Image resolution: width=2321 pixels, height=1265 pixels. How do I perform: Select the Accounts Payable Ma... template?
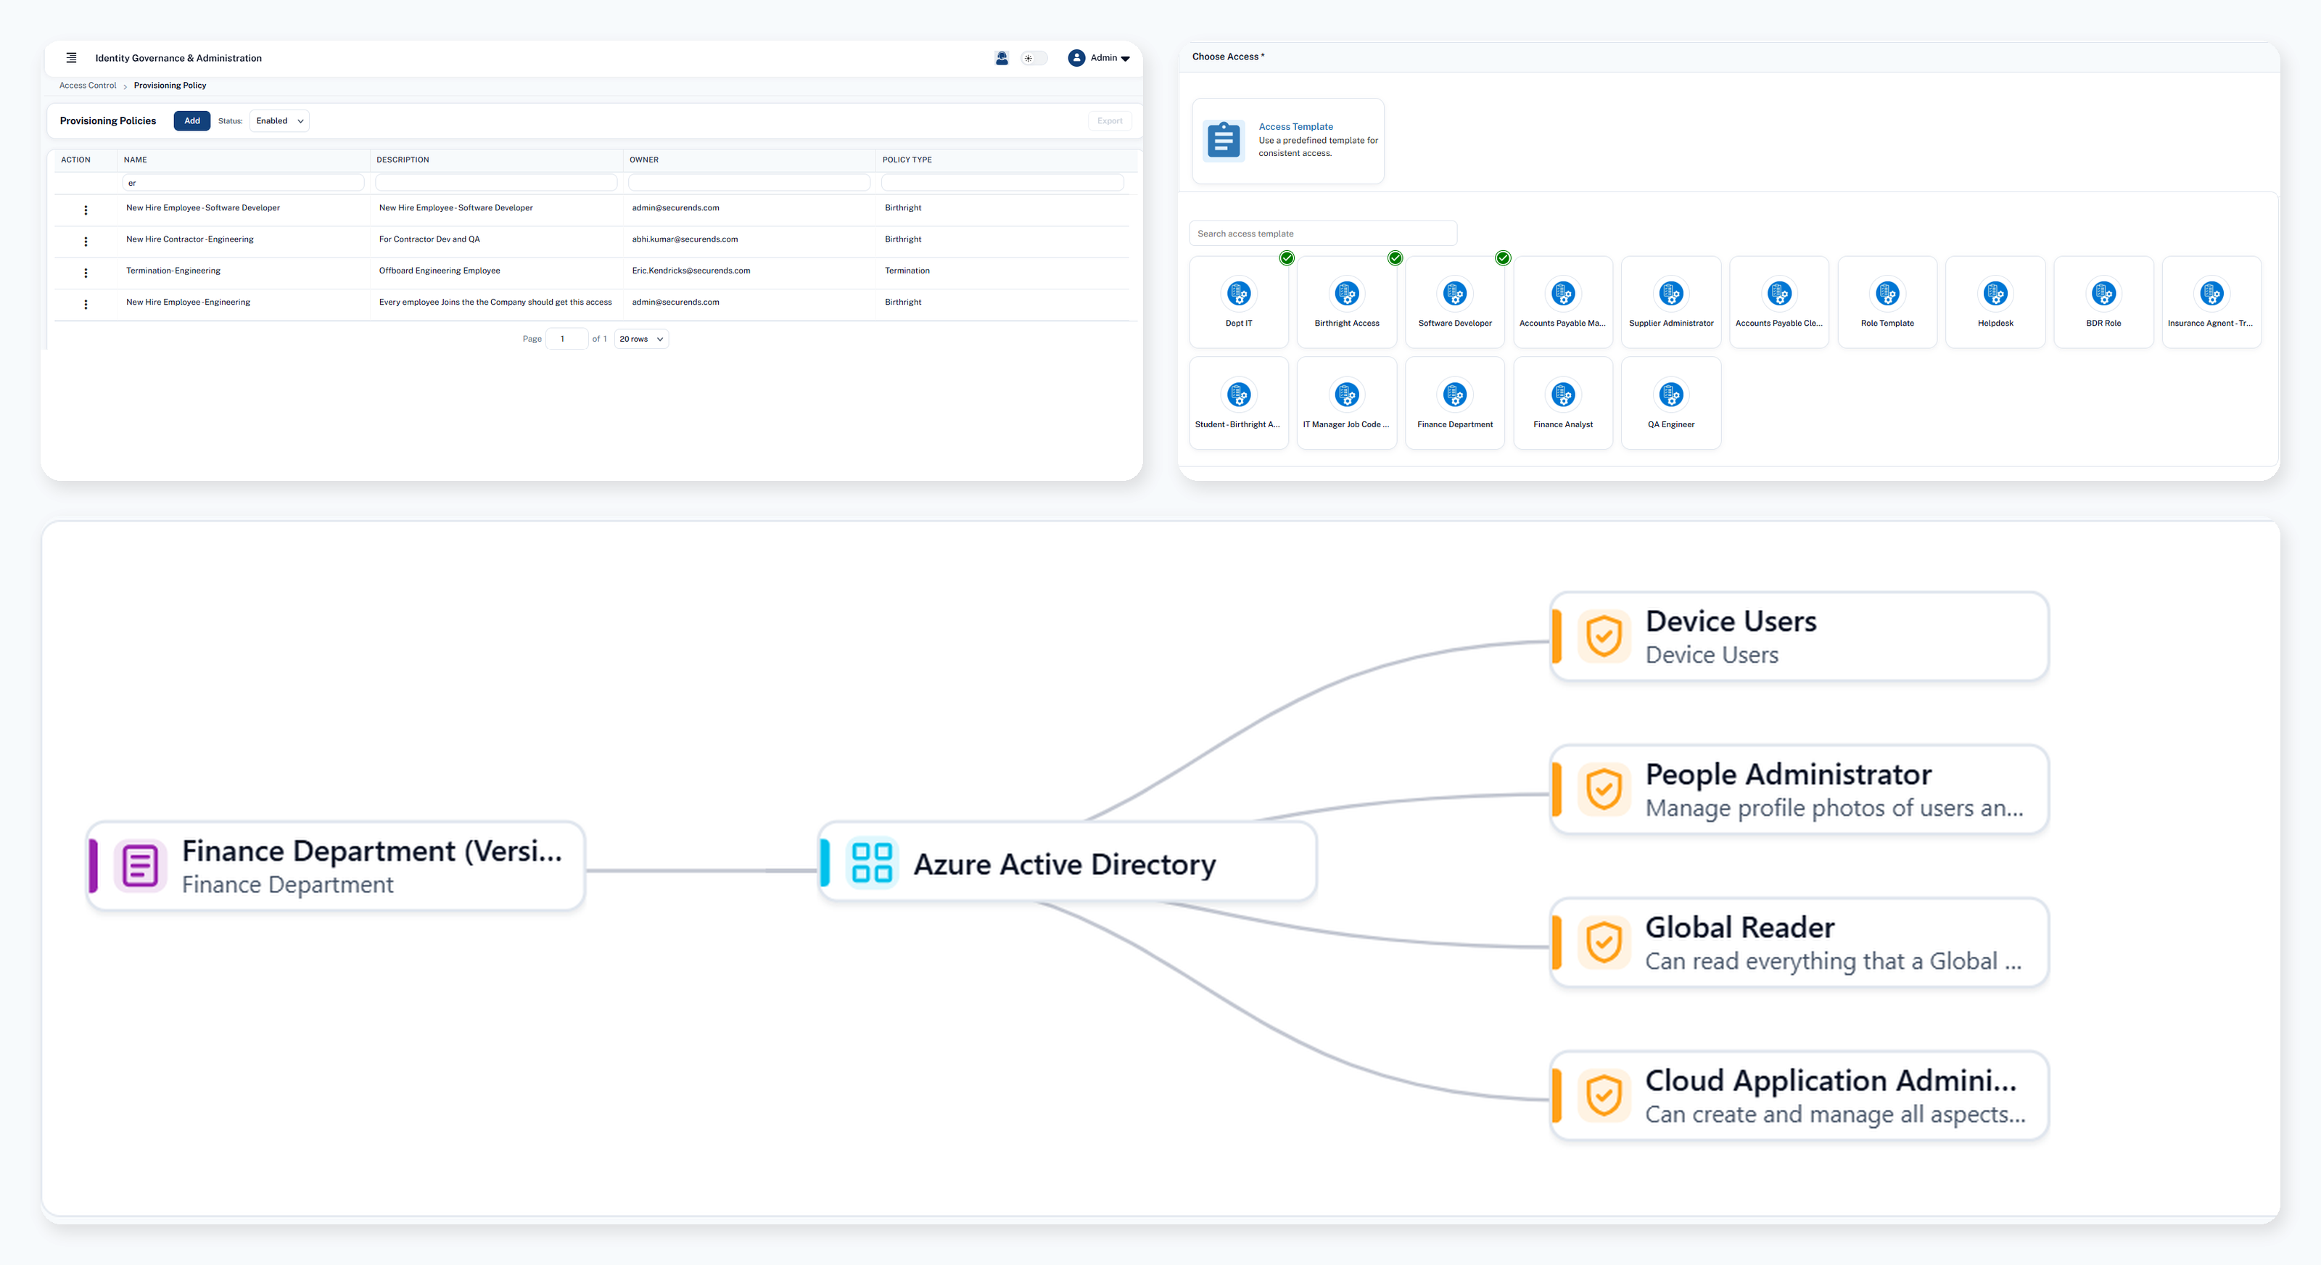click(1563, 302)
